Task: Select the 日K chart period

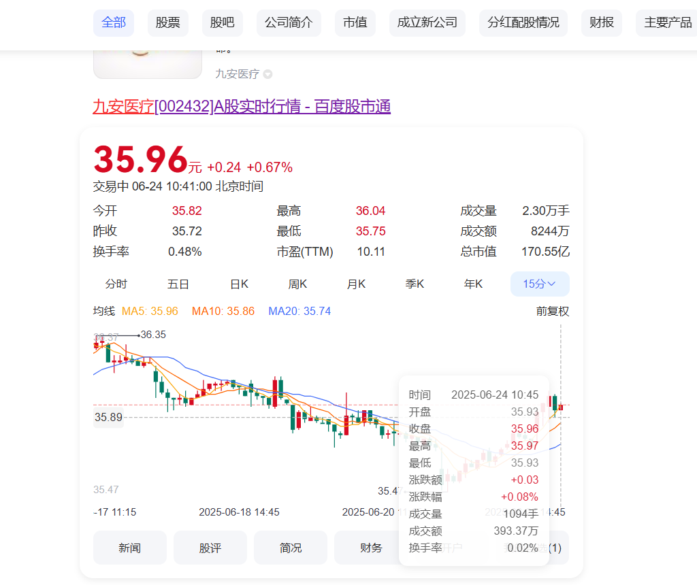Action: click(x=239, y=284)
